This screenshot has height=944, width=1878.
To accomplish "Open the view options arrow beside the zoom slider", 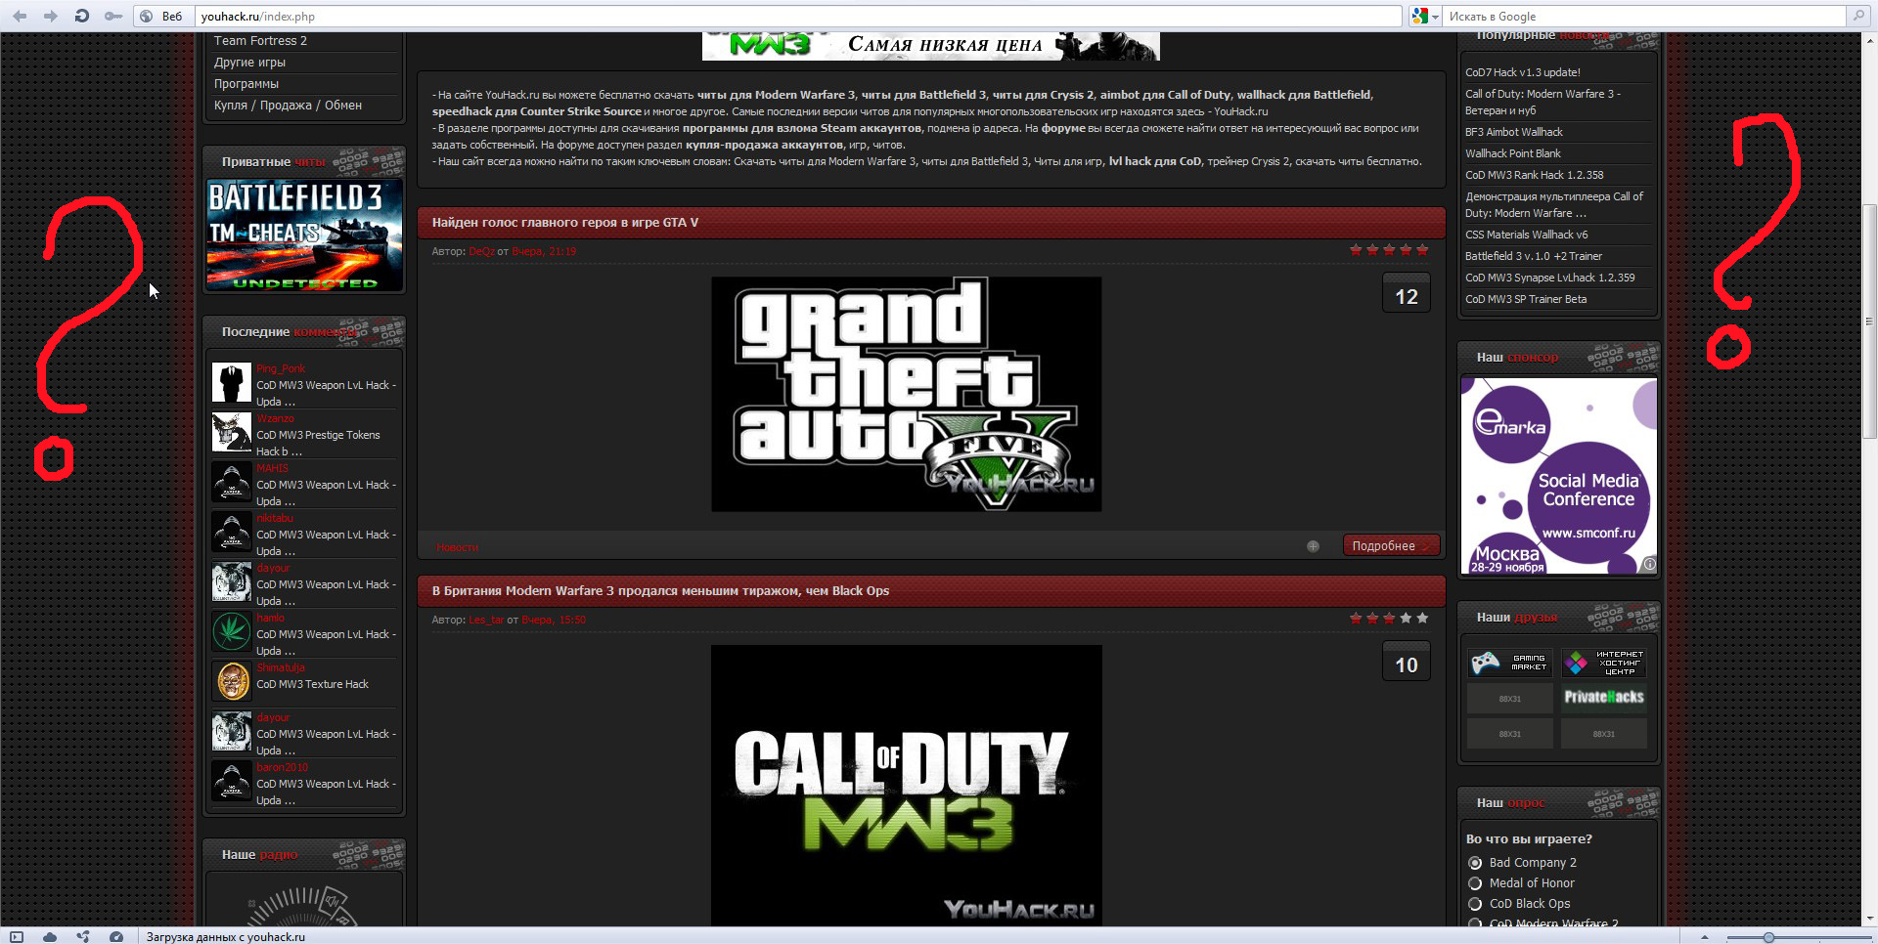I will click(x=1704, y=937).
